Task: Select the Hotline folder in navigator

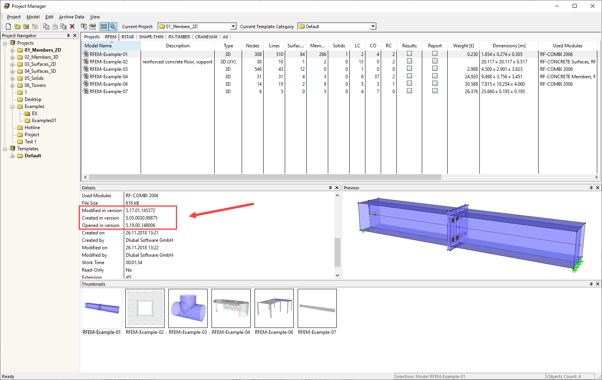Action: pyautogui.click(x=32, y=128)
